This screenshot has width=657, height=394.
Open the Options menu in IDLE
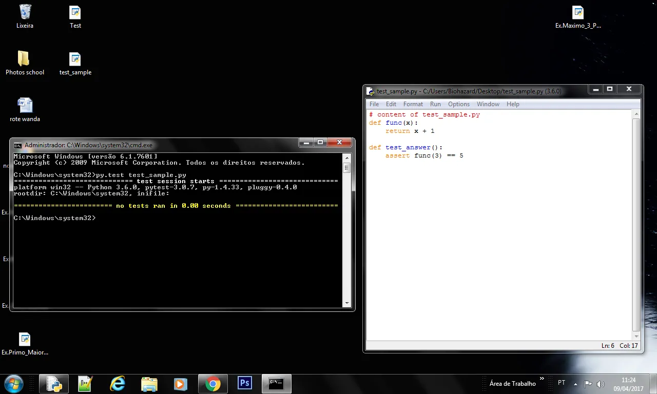tap(458, 104)
